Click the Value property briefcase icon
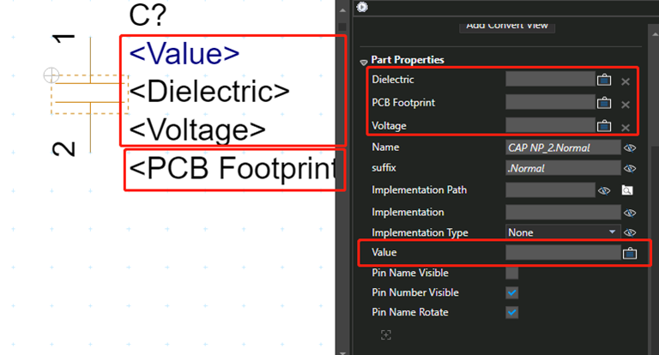Image resolution: width=659 pixels, height=355 pixels. pos(631,253)
